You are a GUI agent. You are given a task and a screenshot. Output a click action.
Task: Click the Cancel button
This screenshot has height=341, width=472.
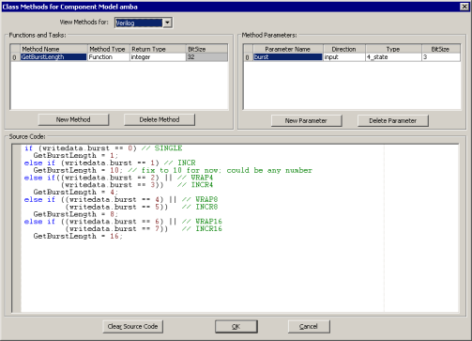tap(309, 326)
